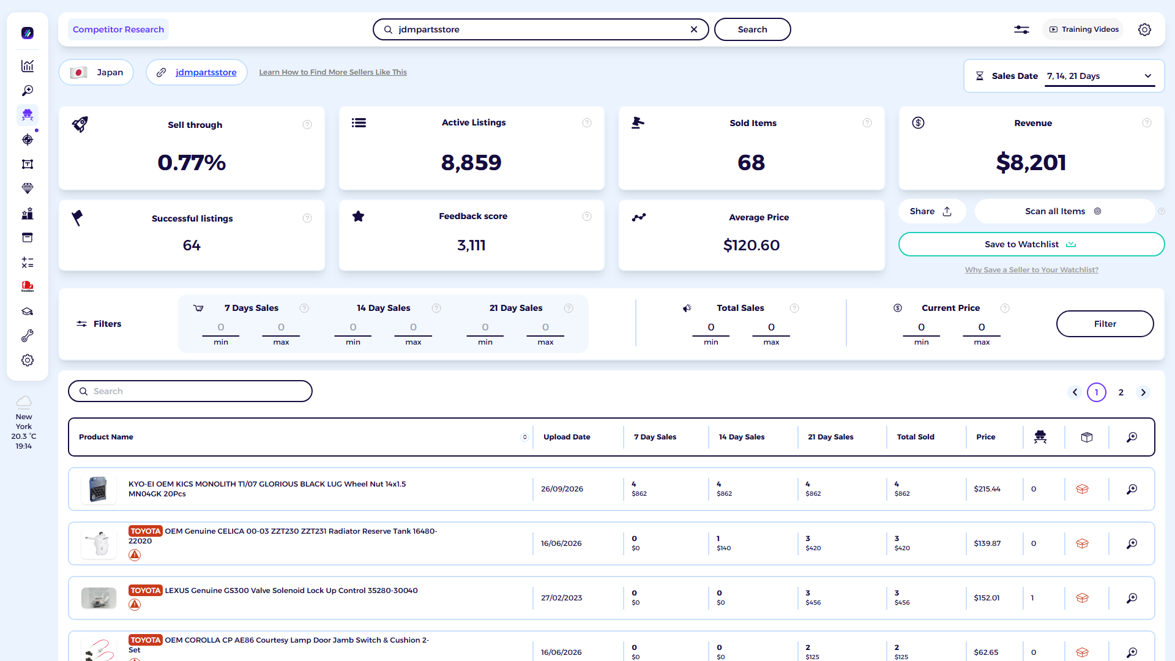
Task: Click the Revenue help question mark
Action: coord(1147,123)
